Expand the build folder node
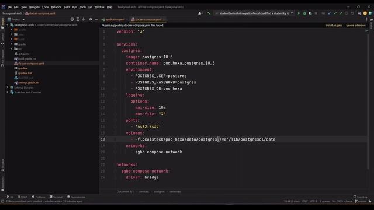Screen dimensions: 374x210 click(x=11, y=39)
